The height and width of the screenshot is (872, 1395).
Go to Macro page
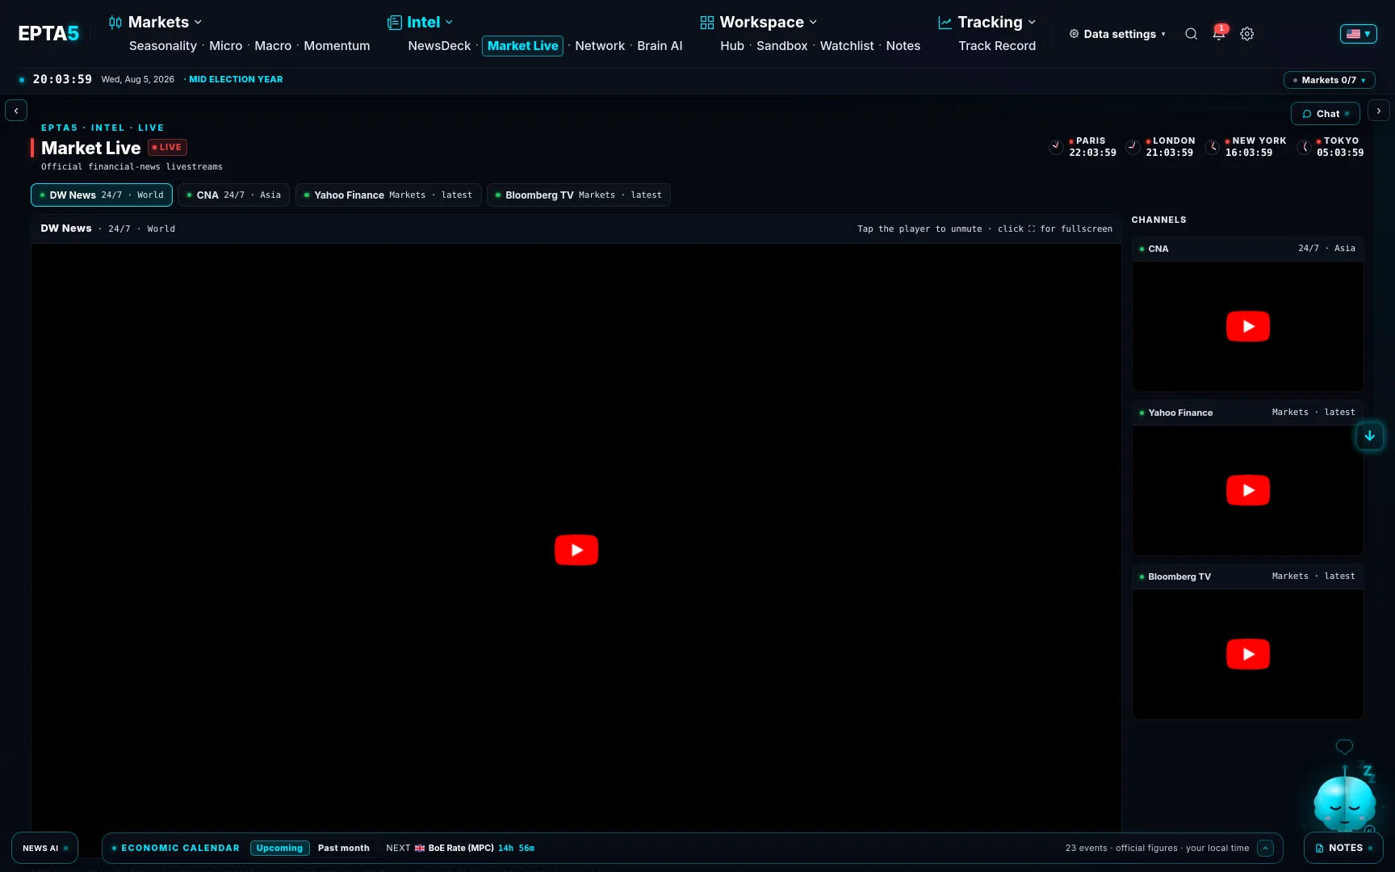(x=273, y=46)
